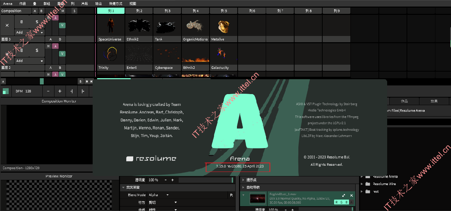The height and width of the screenshot is (211, 451).
Task: Click the composition S button
Action: click(x=74, y=11)
